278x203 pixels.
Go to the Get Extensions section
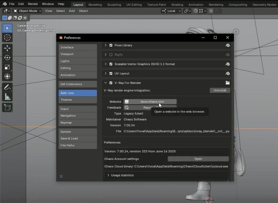(77, 84)
